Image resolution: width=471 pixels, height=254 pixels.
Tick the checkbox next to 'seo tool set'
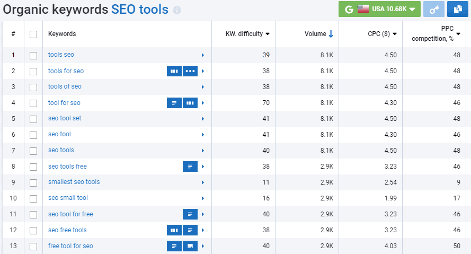(33, 119)
